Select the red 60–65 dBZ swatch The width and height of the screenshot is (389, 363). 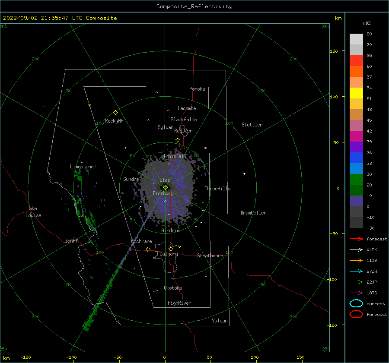coord(356,61)
